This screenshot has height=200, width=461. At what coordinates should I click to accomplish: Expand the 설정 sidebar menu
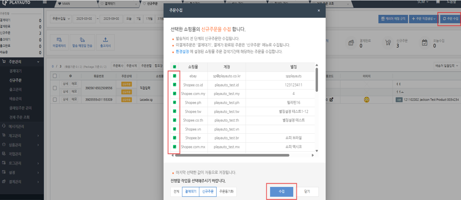[38, 172]
